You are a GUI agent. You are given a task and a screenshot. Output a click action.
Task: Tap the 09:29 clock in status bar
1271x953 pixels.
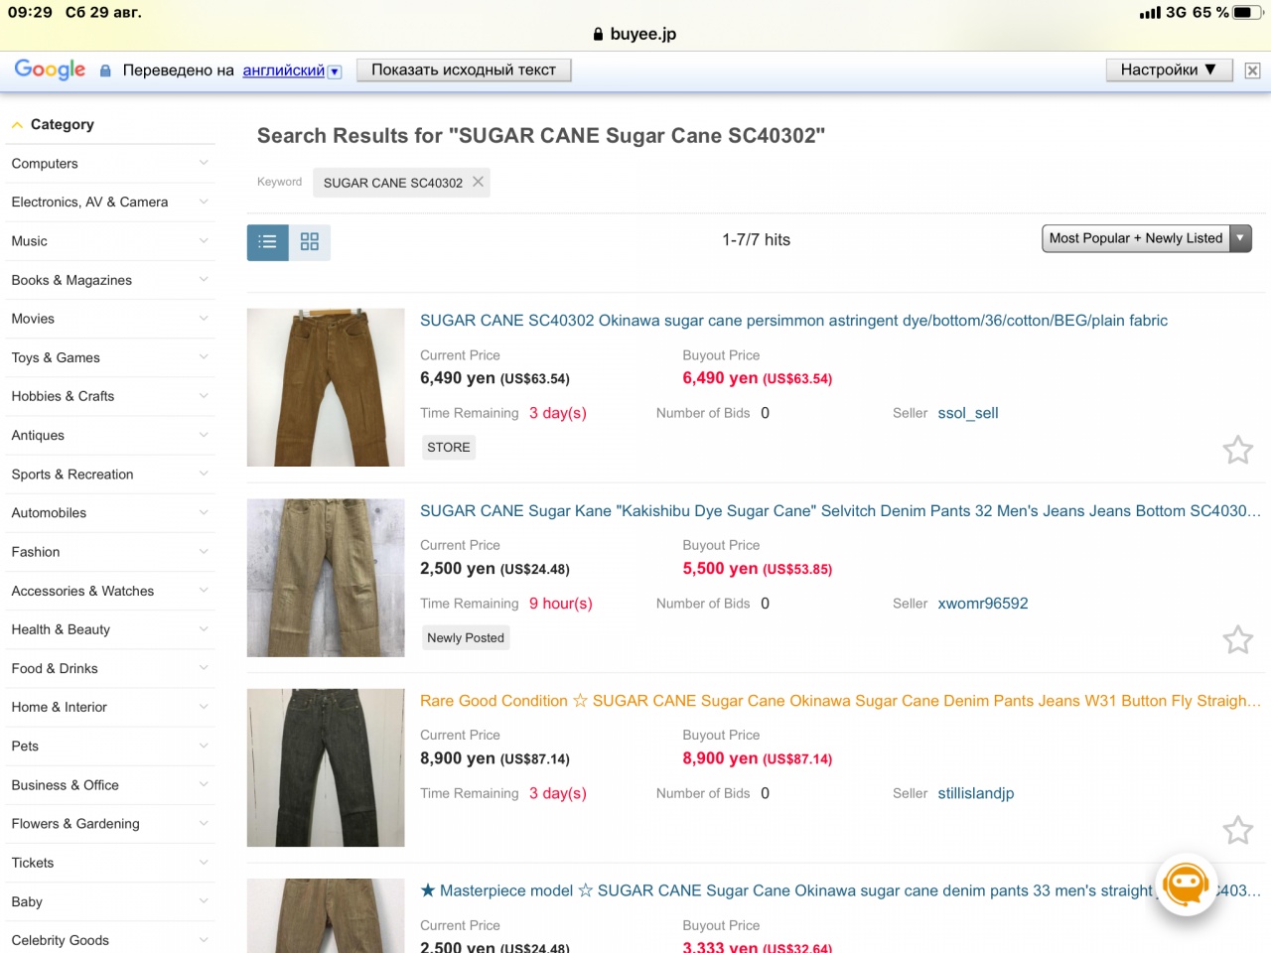point(30,13)
